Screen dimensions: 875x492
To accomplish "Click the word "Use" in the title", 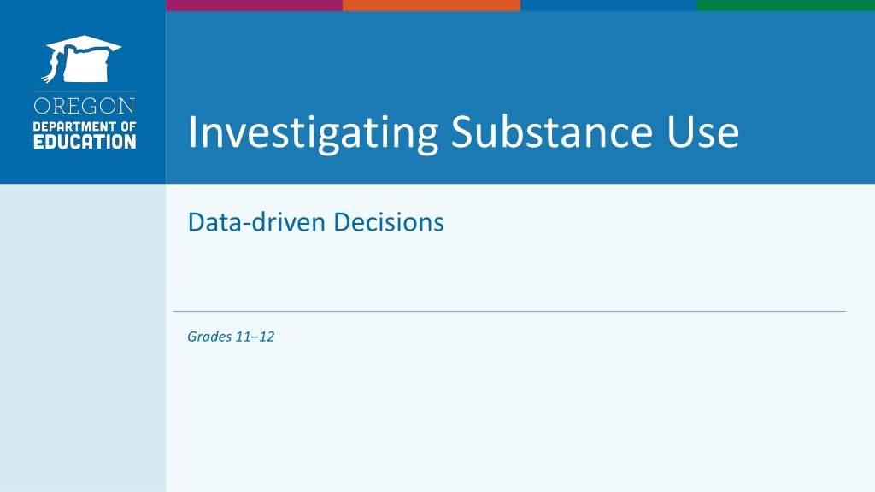I will [703, 132].
